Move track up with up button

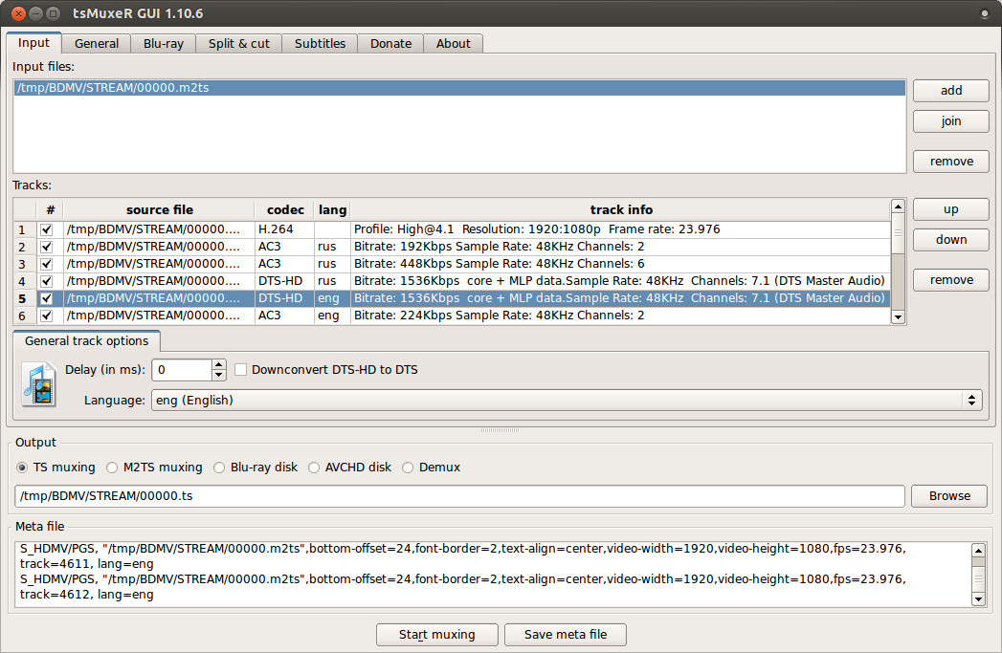tap(951, 209)
